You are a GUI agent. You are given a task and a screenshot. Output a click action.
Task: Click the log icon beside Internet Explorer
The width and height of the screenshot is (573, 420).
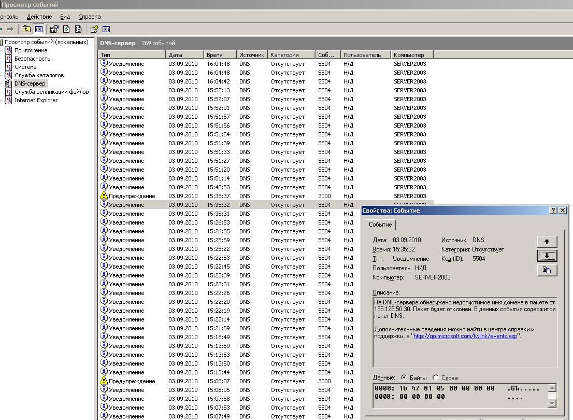tap(8, 100)
